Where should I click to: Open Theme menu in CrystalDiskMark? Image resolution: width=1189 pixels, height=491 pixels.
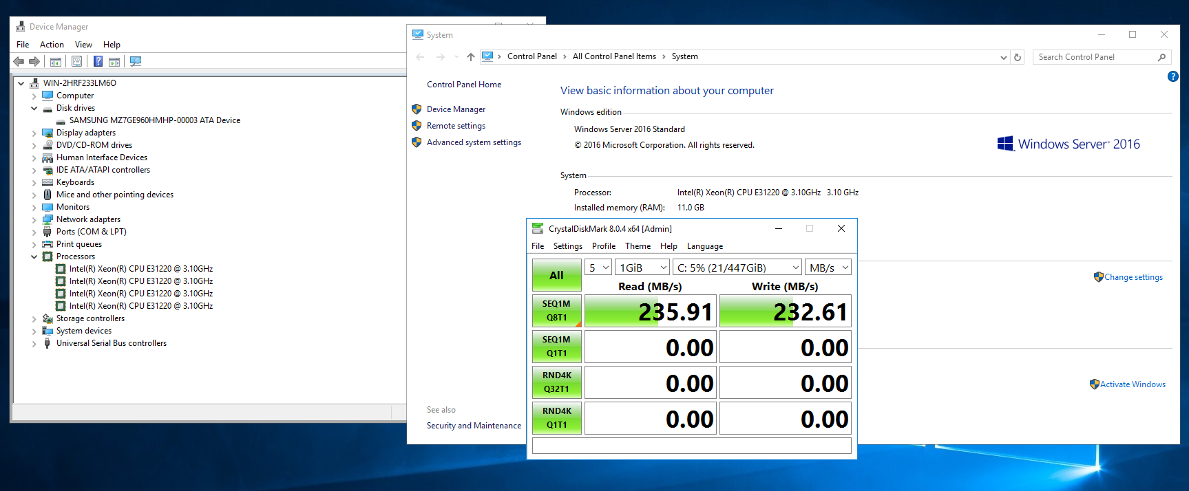pos(638,246)
